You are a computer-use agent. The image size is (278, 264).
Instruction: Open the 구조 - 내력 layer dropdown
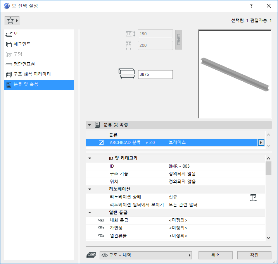click(146, 255)
